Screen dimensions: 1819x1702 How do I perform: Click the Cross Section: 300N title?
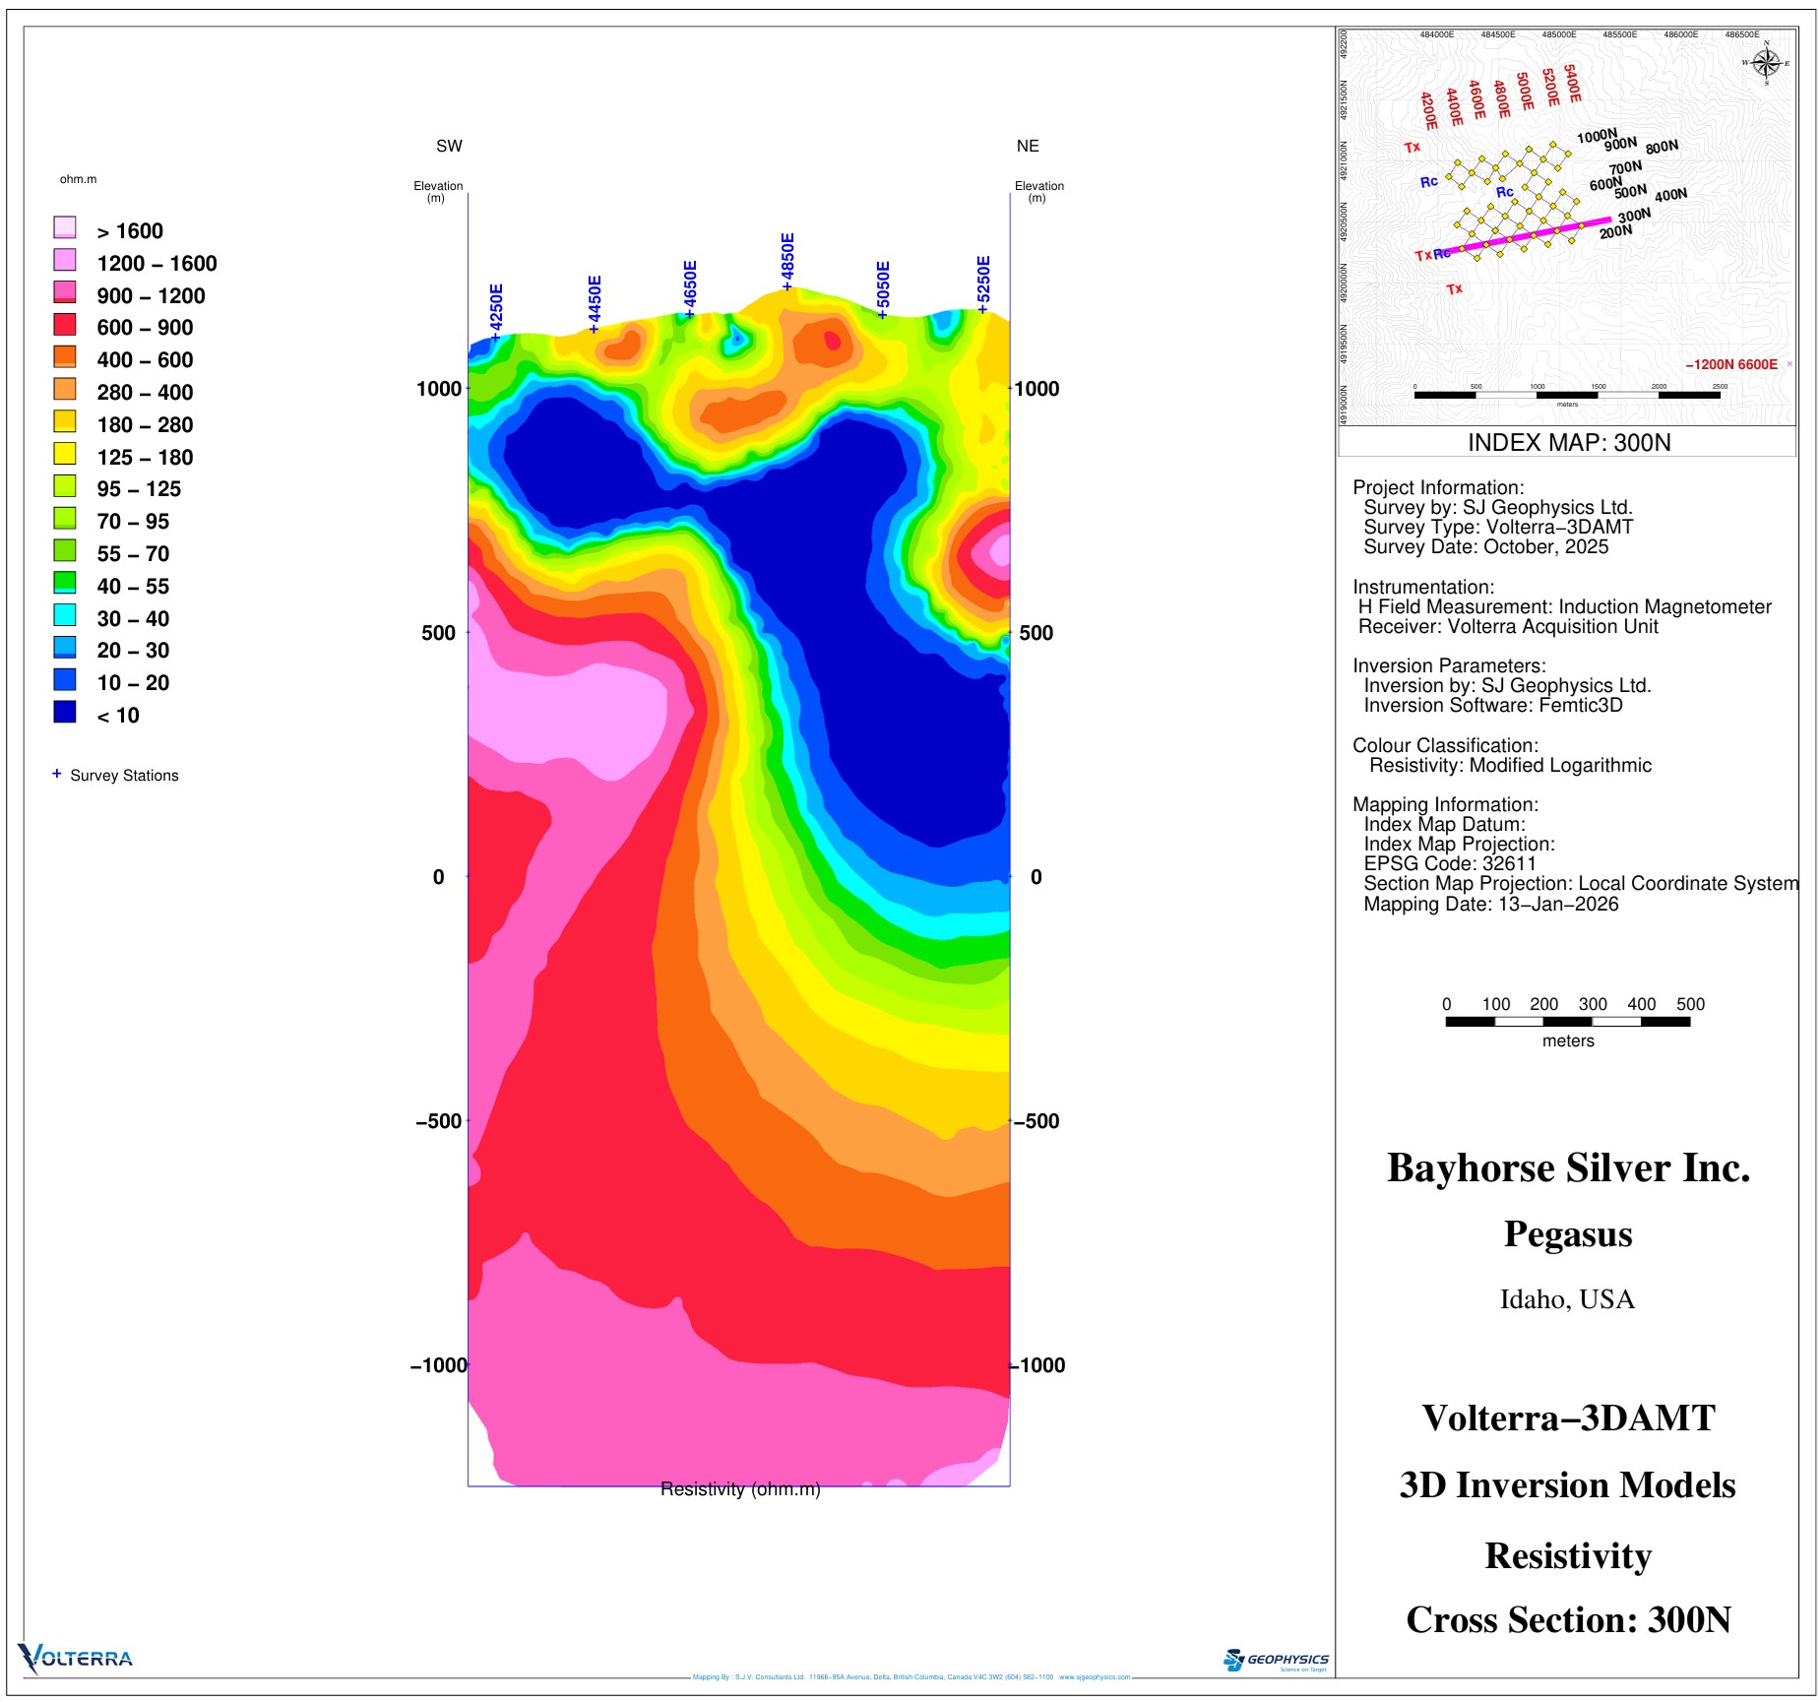tap(1568, 1619)
